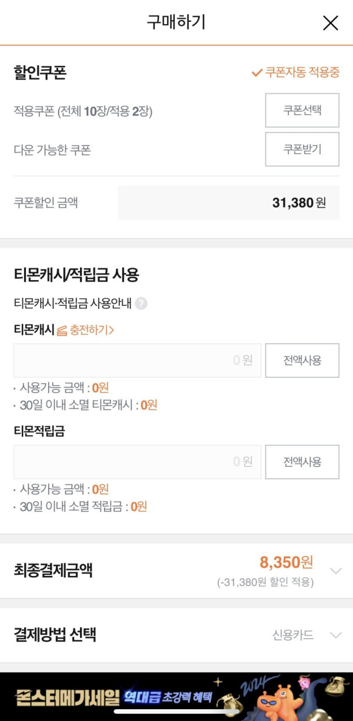
Task: Tap the 충전하기 charge icon
Action: coord(62,331)
